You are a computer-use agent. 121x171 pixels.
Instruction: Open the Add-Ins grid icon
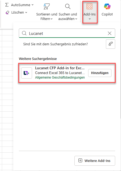click(89, 6)
